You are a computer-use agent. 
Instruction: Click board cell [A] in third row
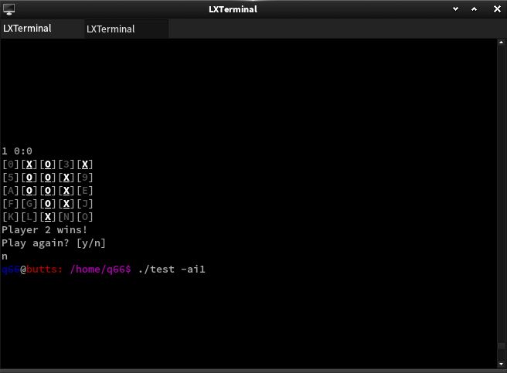pyautogui.click(x=11, y=191)
